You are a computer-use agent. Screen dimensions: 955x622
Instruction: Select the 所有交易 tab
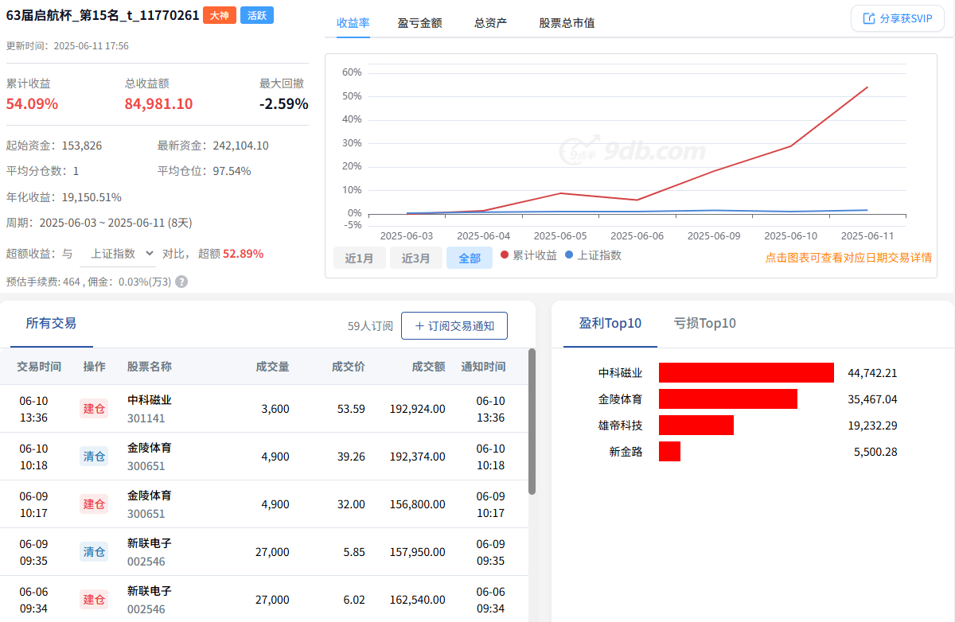click(51, 323)
